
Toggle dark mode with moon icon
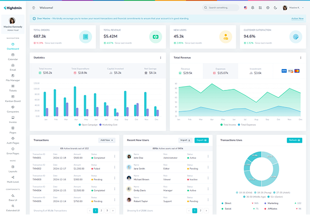pos(275,8)
